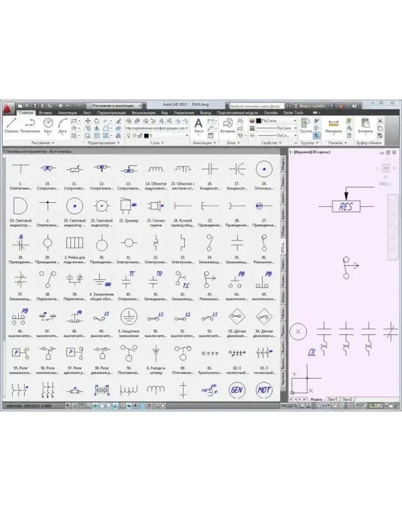Click the Вставить block insert icon
402x511 pixels.
(x=228, y=125)
